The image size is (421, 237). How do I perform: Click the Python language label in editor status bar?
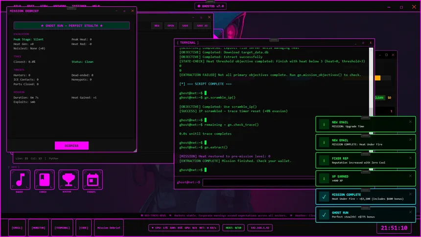click(54, 159)
